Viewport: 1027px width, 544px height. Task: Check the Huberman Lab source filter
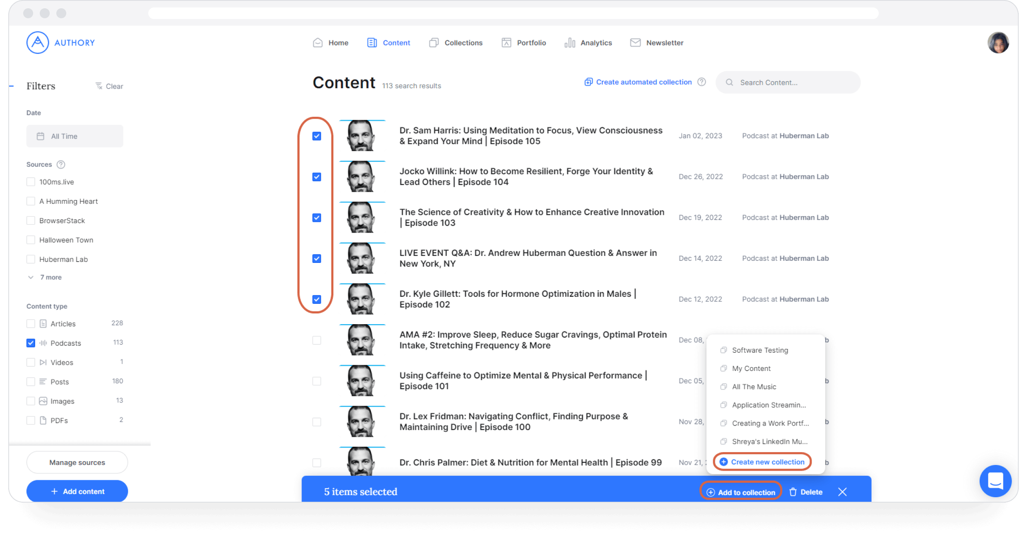click(31, 260)
